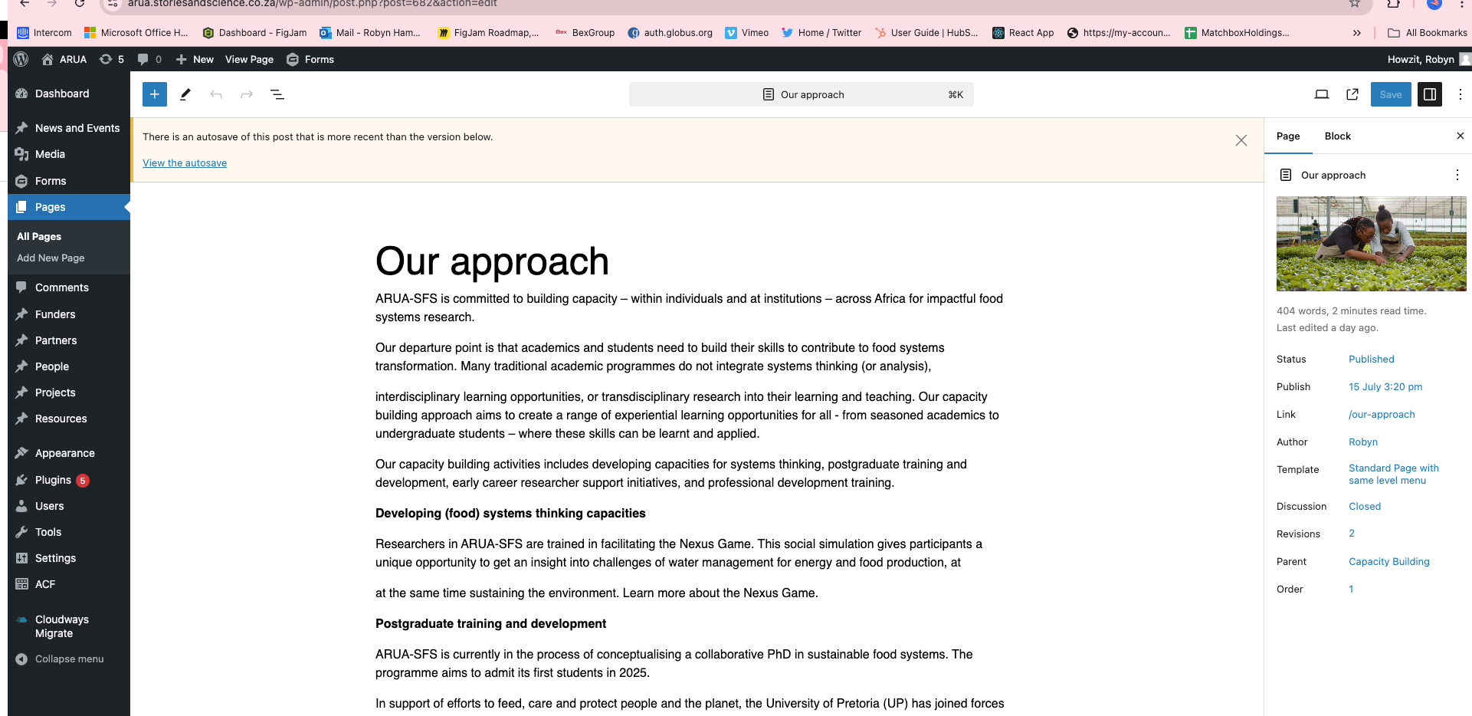The height and width of the screenshot is (716, 1472).
Task: Open page in new tab icon
Action: 1352,94
